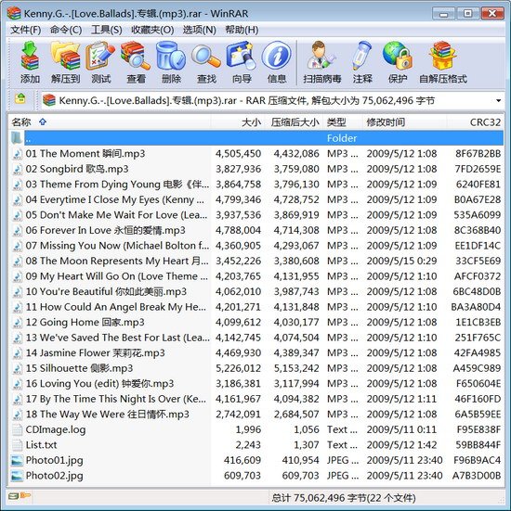
Task: Sort by 名称 column header
Action: pos(110,122)
